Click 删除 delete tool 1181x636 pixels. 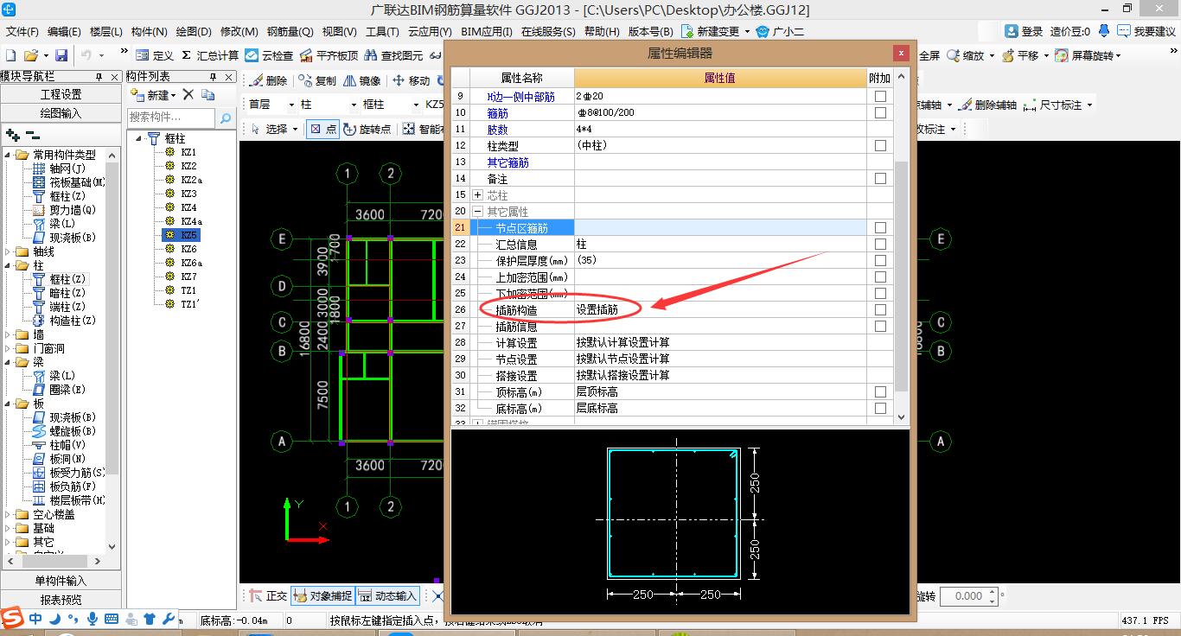(269, 80)
